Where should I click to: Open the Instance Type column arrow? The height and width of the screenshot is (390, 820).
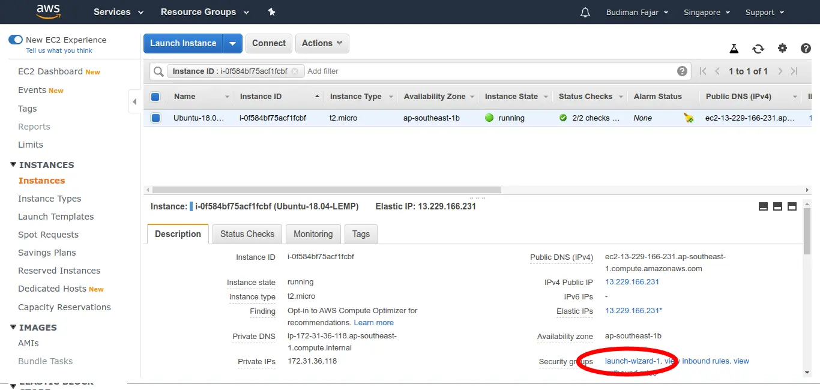(391, 97)
